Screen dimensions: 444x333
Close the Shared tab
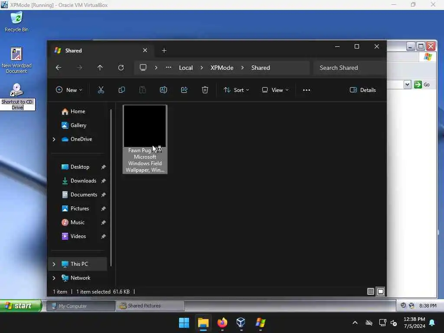point(145,50)
